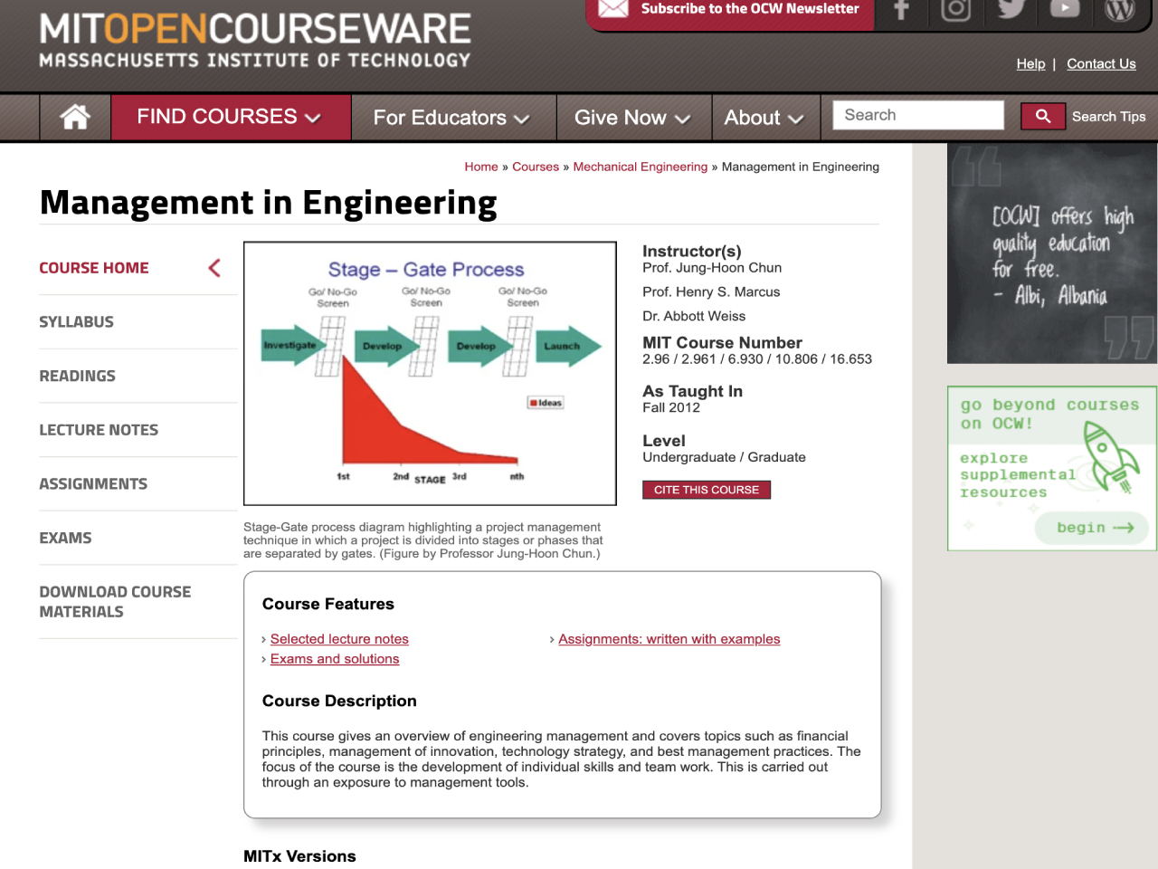Open the Contact Us link
This screenshot has height=869, width=1158.
[x=1101, y=63]
